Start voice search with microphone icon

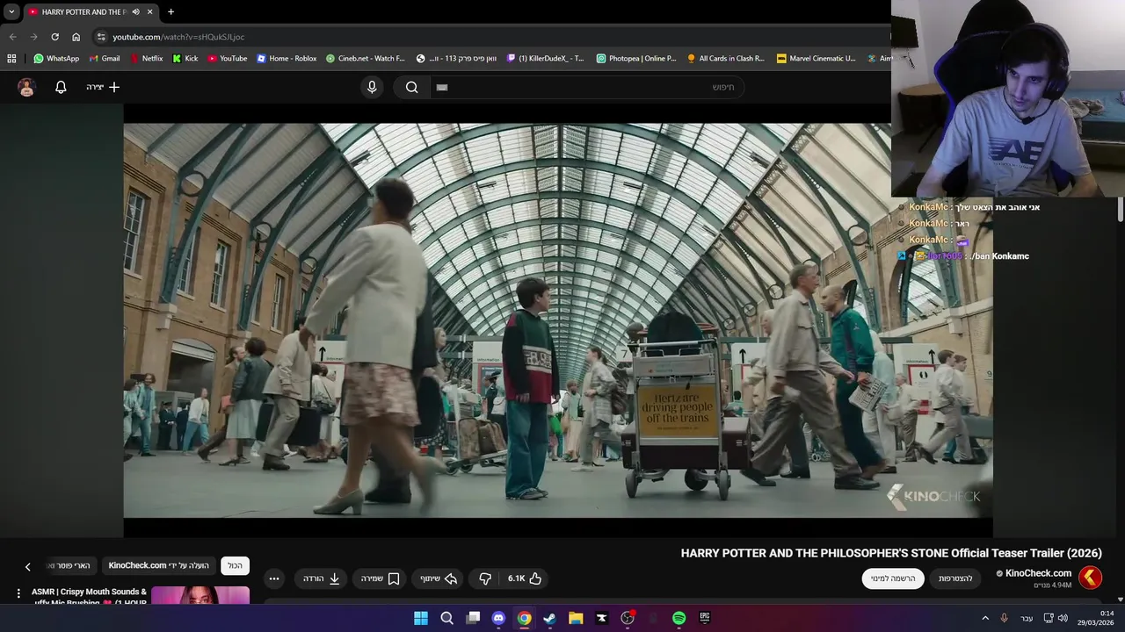coord(372,87)
